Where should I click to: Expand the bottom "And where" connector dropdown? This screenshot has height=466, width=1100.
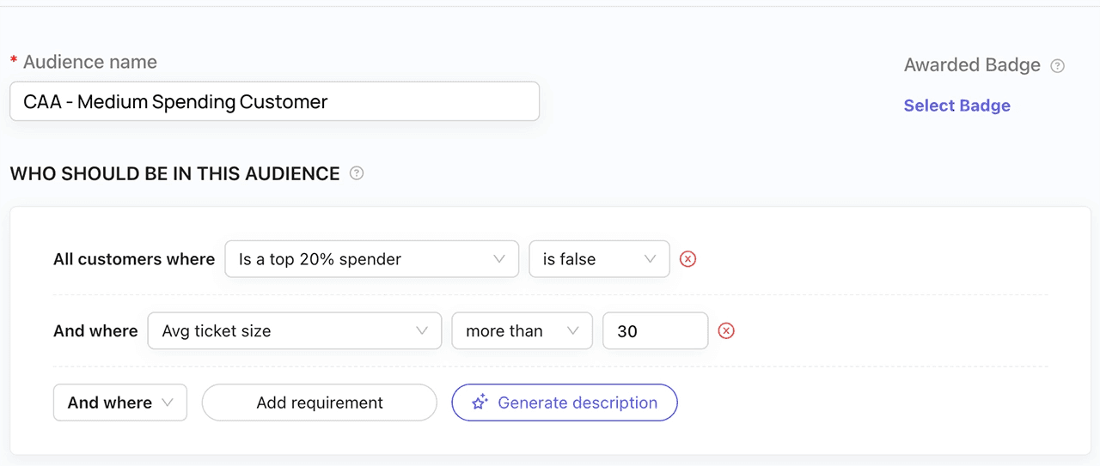[x=120, y=402]
